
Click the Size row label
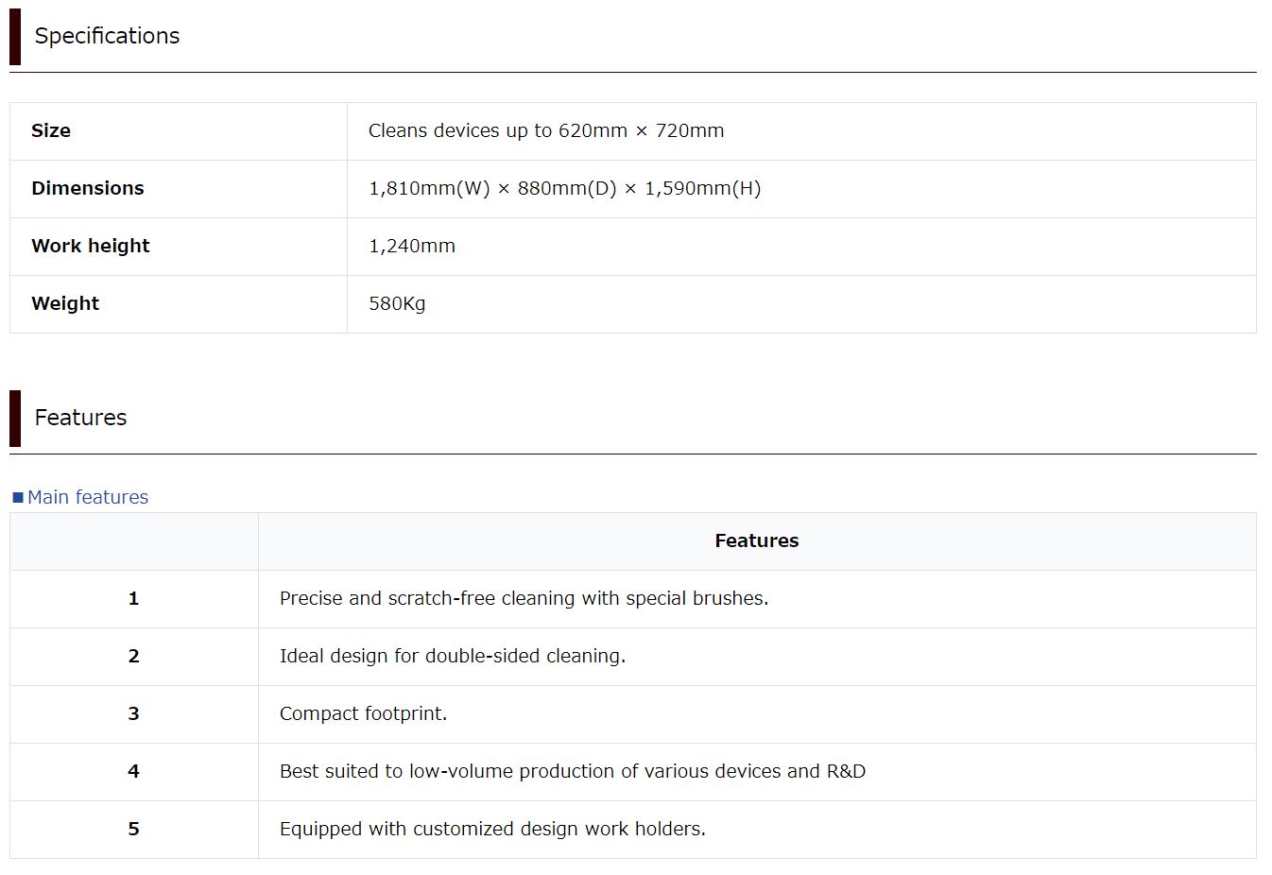point(51,130)
